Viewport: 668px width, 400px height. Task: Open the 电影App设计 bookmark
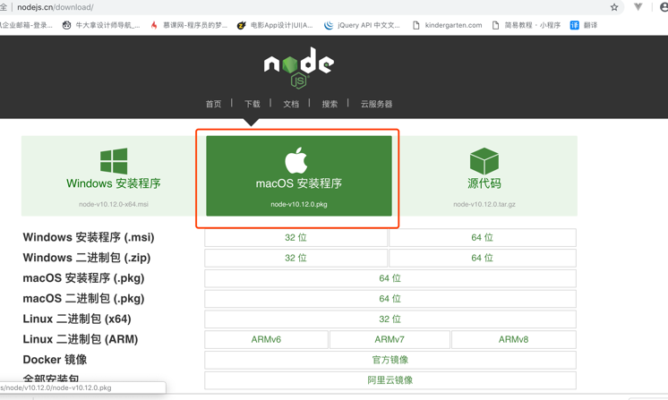click(275, 25)
